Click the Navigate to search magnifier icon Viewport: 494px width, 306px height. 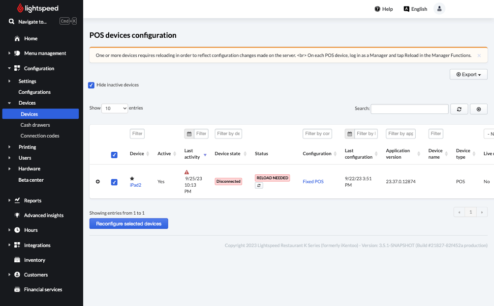(12, 22)
